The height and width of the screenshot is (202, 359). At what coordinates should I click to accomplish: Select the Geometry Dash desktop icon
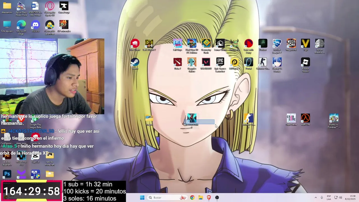206,46
